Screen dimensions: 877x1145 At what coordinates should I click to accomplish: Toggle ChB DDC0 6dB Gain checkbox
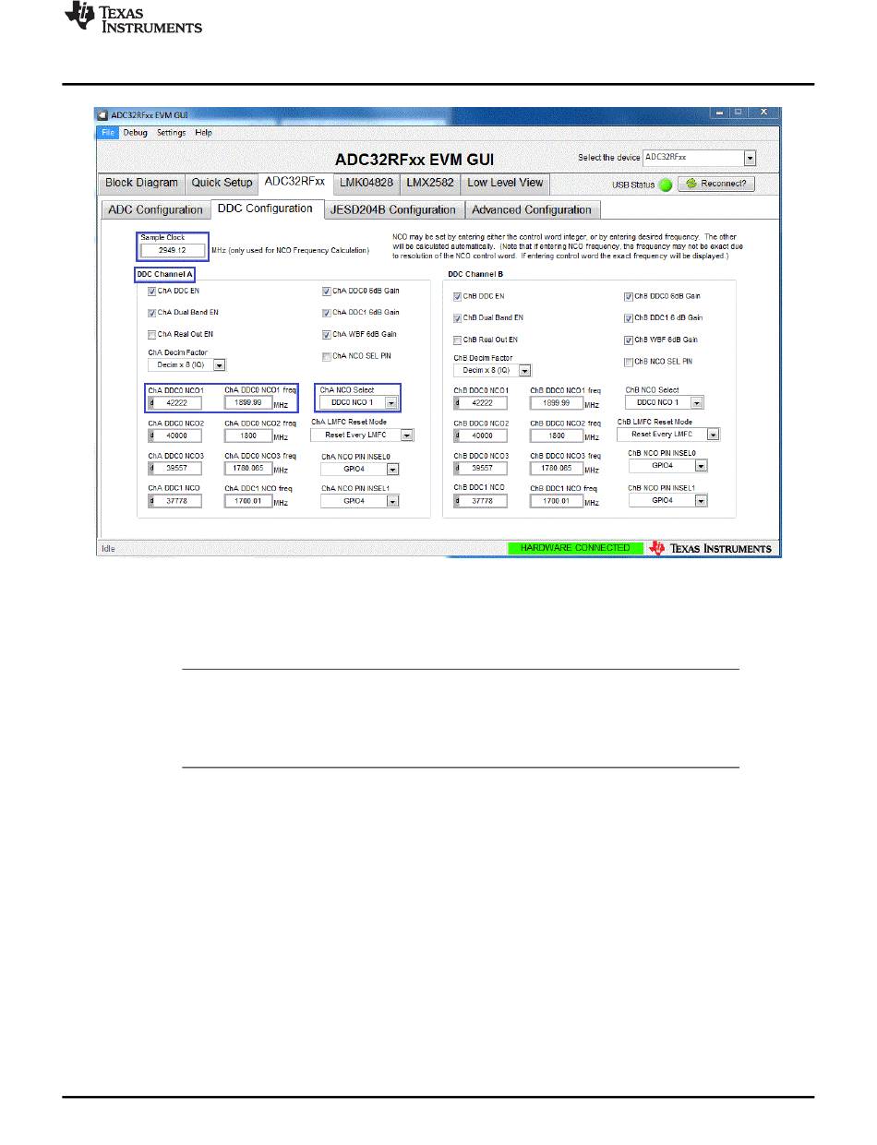pyautogui.click(x=629, y=296)
